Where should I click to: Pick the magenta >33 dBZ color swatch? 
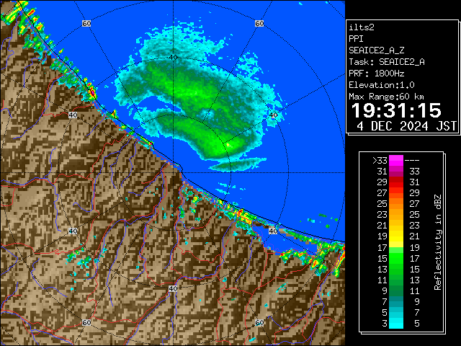tap(396, 161)
